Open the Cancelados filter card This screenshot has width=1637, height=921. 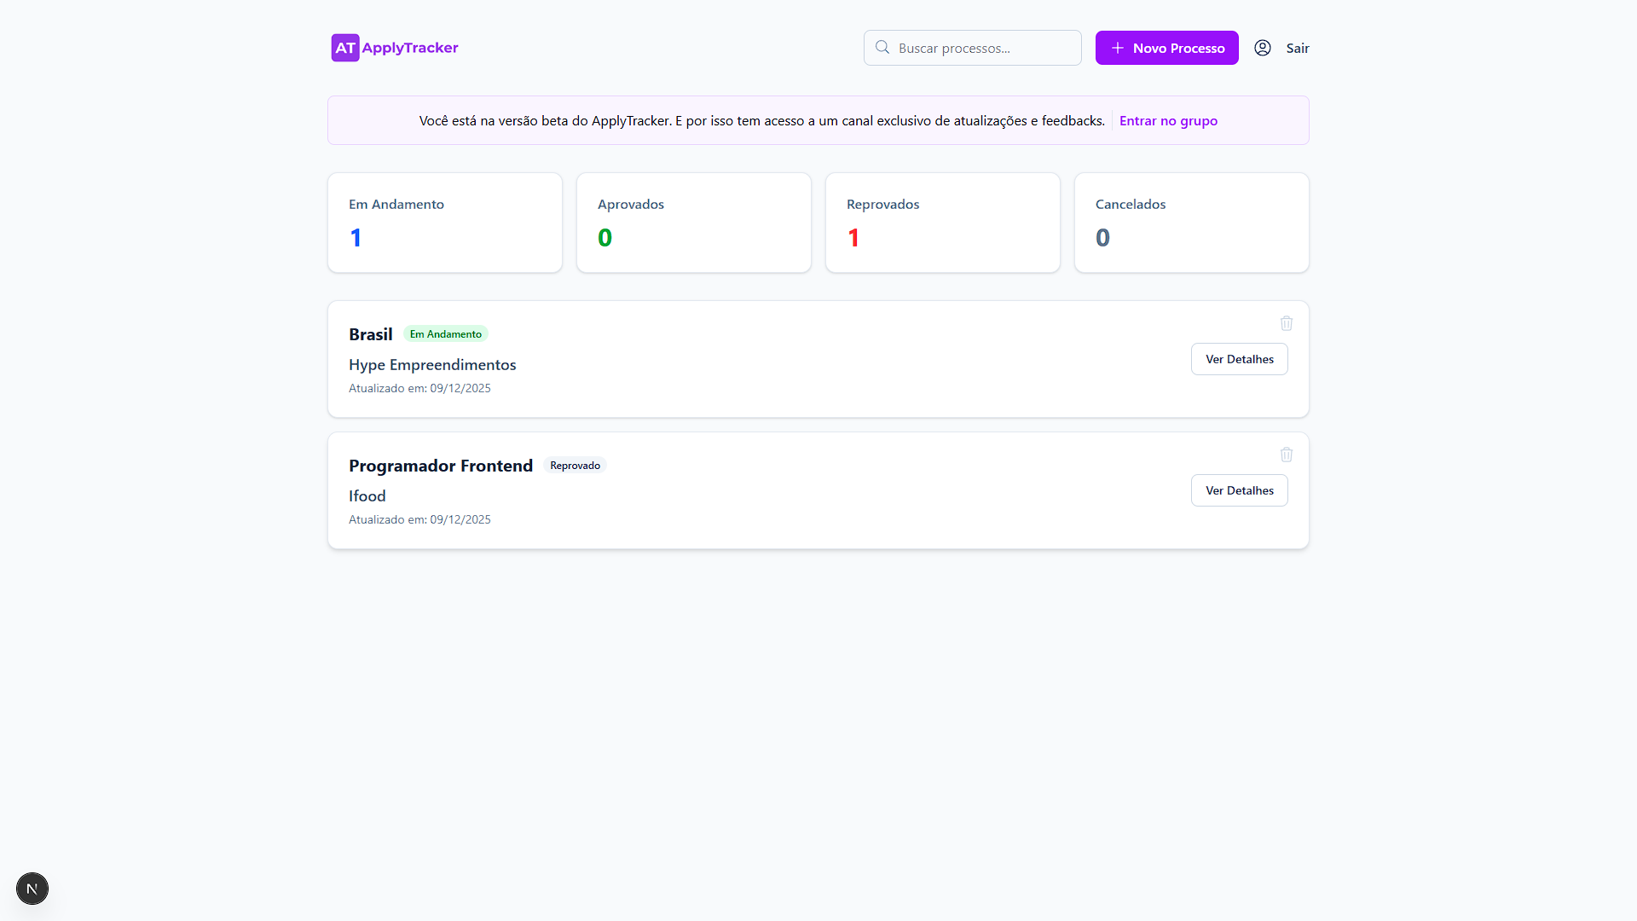click(1191, 223)
